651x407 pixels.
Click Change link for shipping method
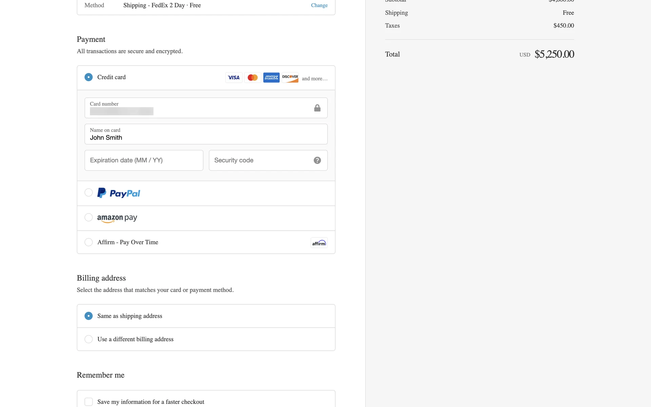[x=319, y=5]
